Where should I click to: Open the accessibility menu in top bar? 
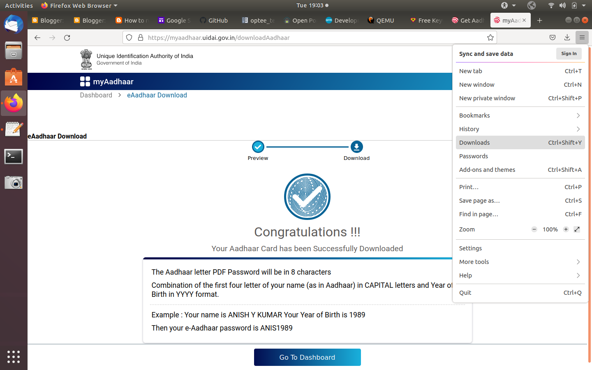508,5
